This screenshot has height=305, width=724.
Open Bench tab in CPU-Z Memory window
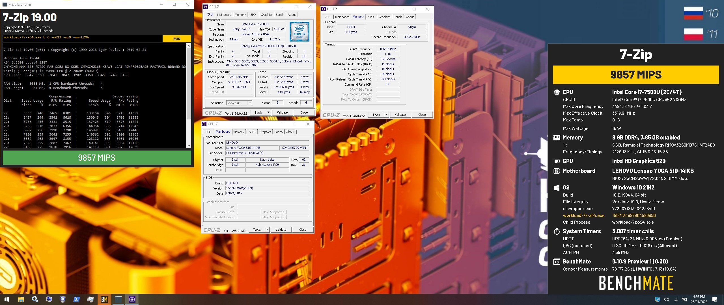point(398,17)
